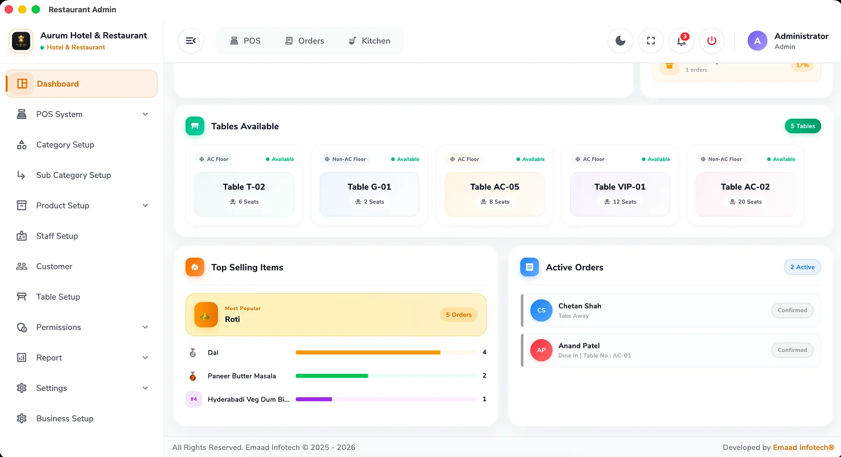
Task: Open the Emaad Infotech developer link
Action: coord(804,448)
